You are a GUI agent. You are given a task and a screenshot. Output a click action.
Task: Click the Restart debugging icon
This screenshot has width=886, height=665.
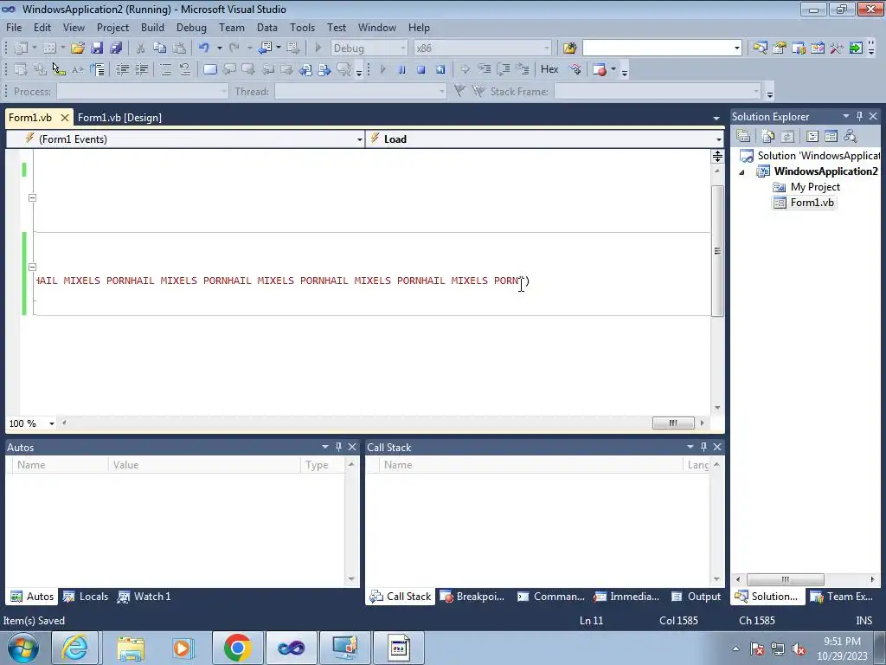(440, 69)
